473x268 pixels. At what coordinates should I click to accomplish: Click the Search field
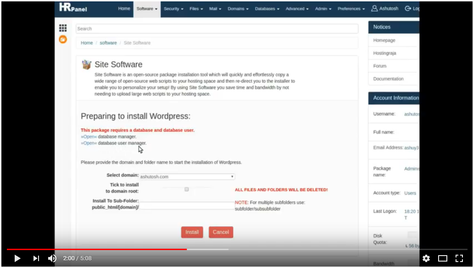point(217,28)
